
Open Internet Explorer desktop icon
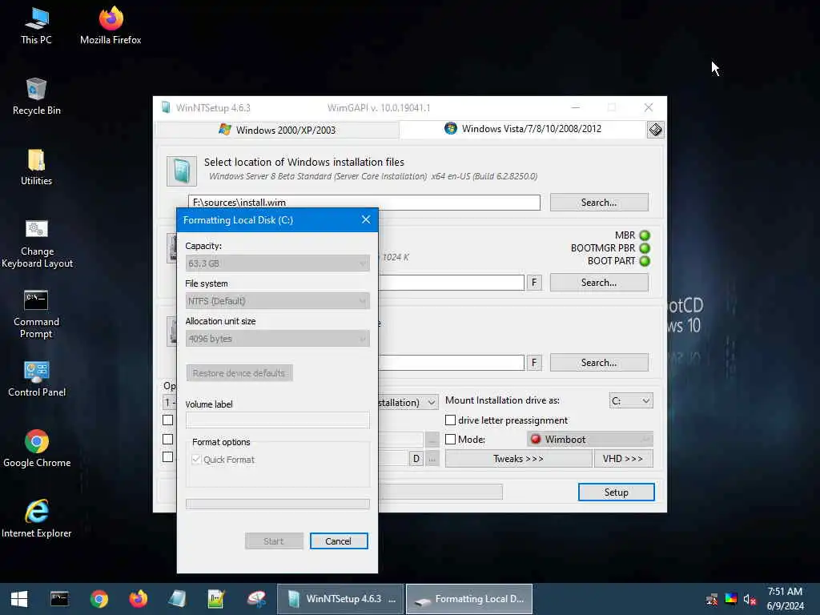click(x=37, y=519)
